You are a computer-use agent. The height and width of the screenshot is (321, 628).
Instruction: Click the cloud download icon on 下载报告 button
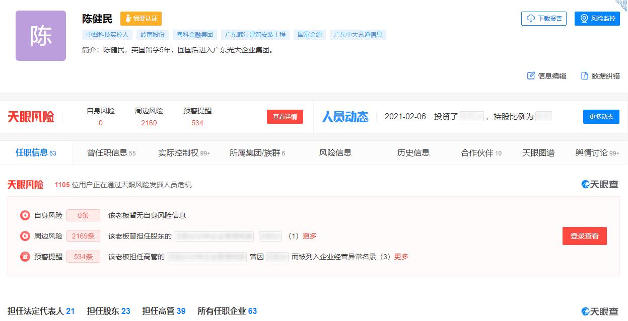point(531,18)
